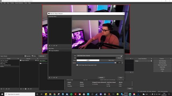Adjust the Opacity value stepper
This screenshot has height=96, width=172.
coord(122,63)
